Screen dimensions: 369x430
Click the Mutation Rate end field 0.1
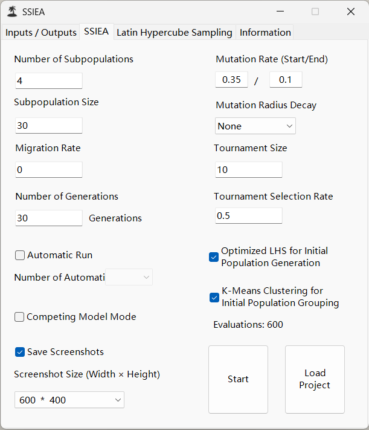pyautogui.click(x=286, y=79)
